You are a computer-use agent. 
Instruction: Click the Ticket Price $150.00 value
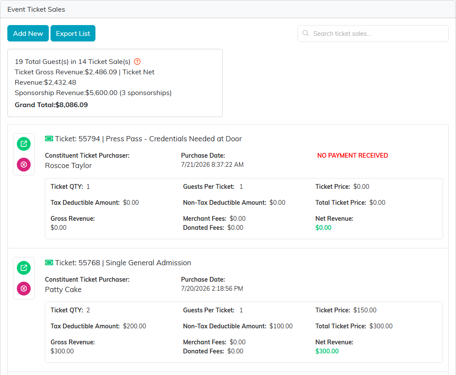[365, 310]
